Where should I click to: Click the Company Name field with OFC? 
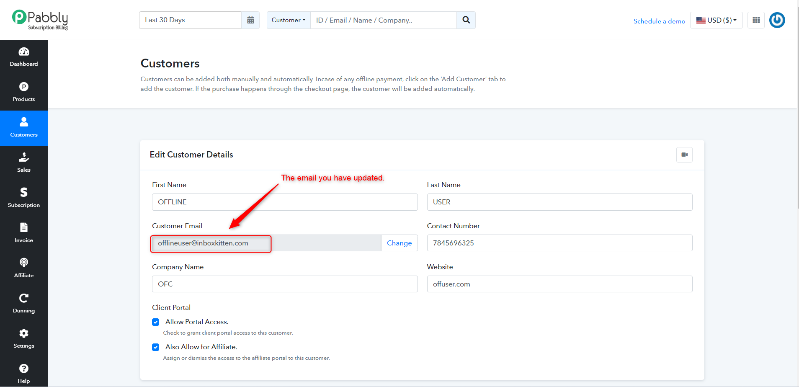pyautogui.click(x=285, y=284)
